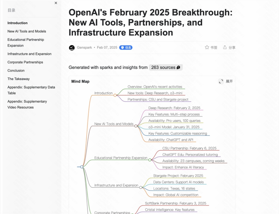The width and height of the screenshot is (279, 214).
Task: Collapse the Introduction mind map node
Action: [115, 95]
